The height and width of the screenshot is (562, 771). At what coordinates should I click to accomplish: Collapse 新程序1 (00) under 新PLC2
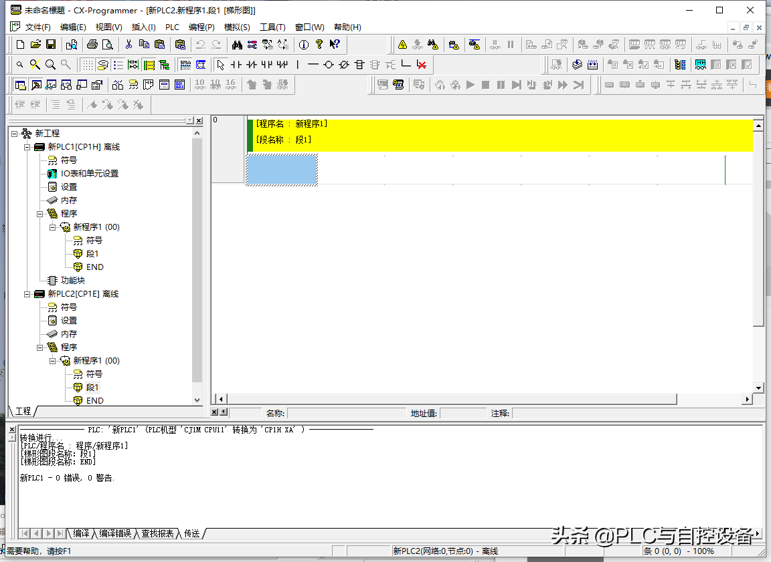pos(53,361)
